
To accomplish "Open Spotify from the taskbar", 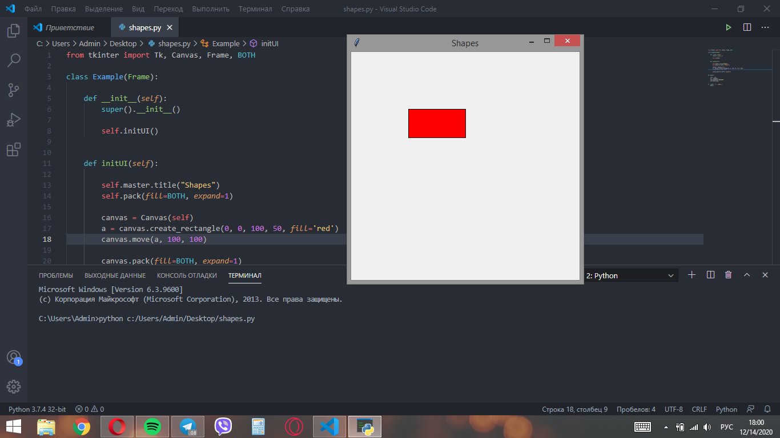I will point(152,427).
